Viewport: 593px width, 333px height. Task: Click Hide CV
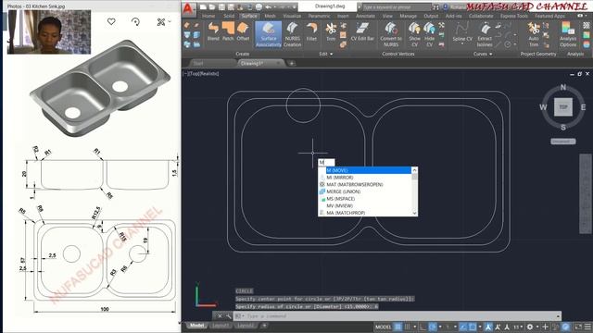(429, 34)
